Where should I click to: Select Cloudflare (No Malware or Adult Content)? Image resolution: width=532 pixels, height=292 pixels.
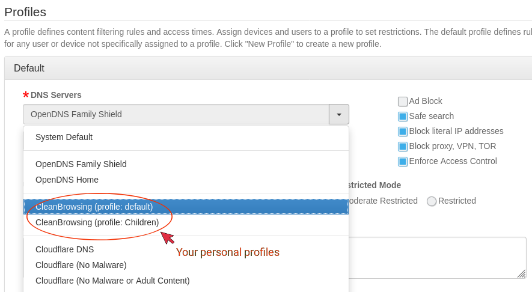tap(112, 281)
